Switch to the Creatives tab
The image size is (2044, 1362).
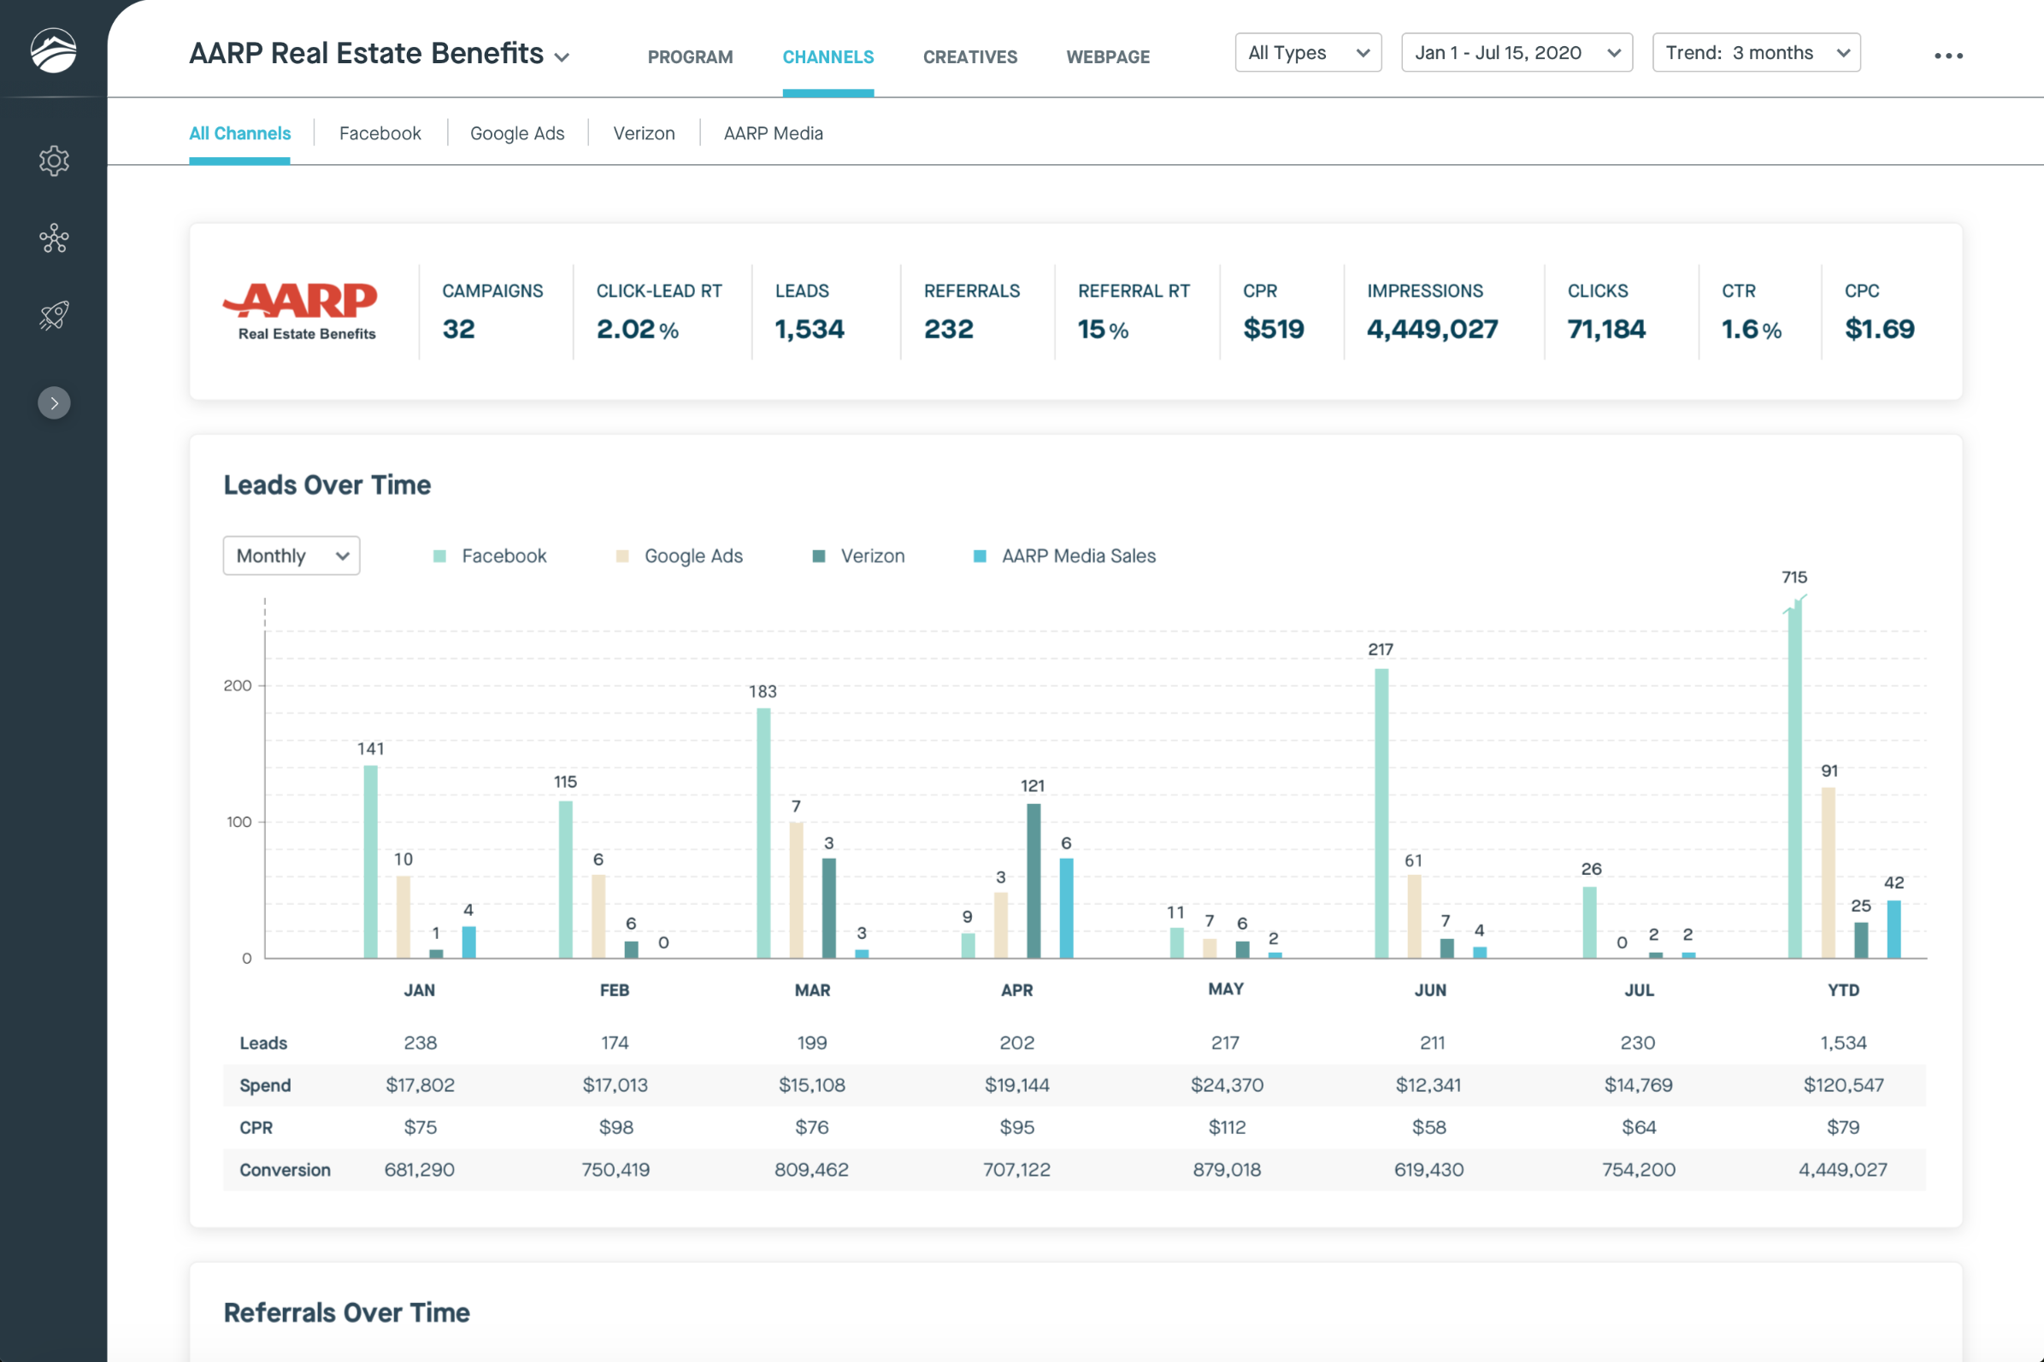click(x=970, y=57)
